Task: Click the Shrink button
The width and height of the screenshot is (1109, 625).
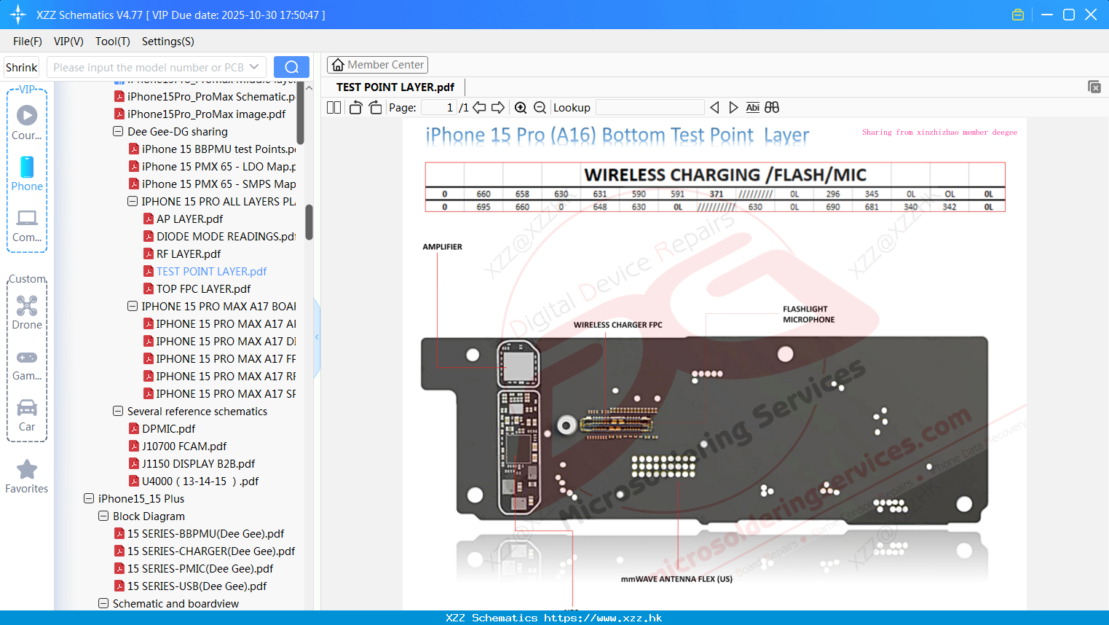Action: click(x=22, y=67)
